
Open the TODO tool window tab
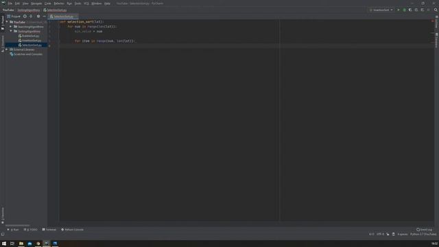click(30, 229)
